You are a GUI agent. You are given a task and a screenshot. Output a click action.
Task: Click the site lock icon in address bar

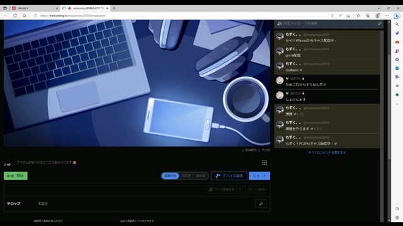(x=35, y=16)
